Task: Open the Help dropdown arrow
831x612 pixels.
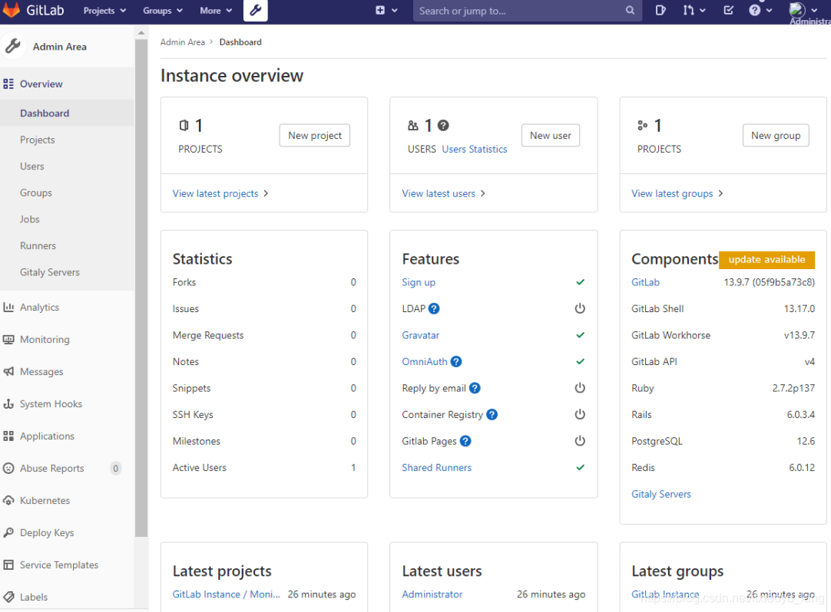Action: [x=769, y=10]
